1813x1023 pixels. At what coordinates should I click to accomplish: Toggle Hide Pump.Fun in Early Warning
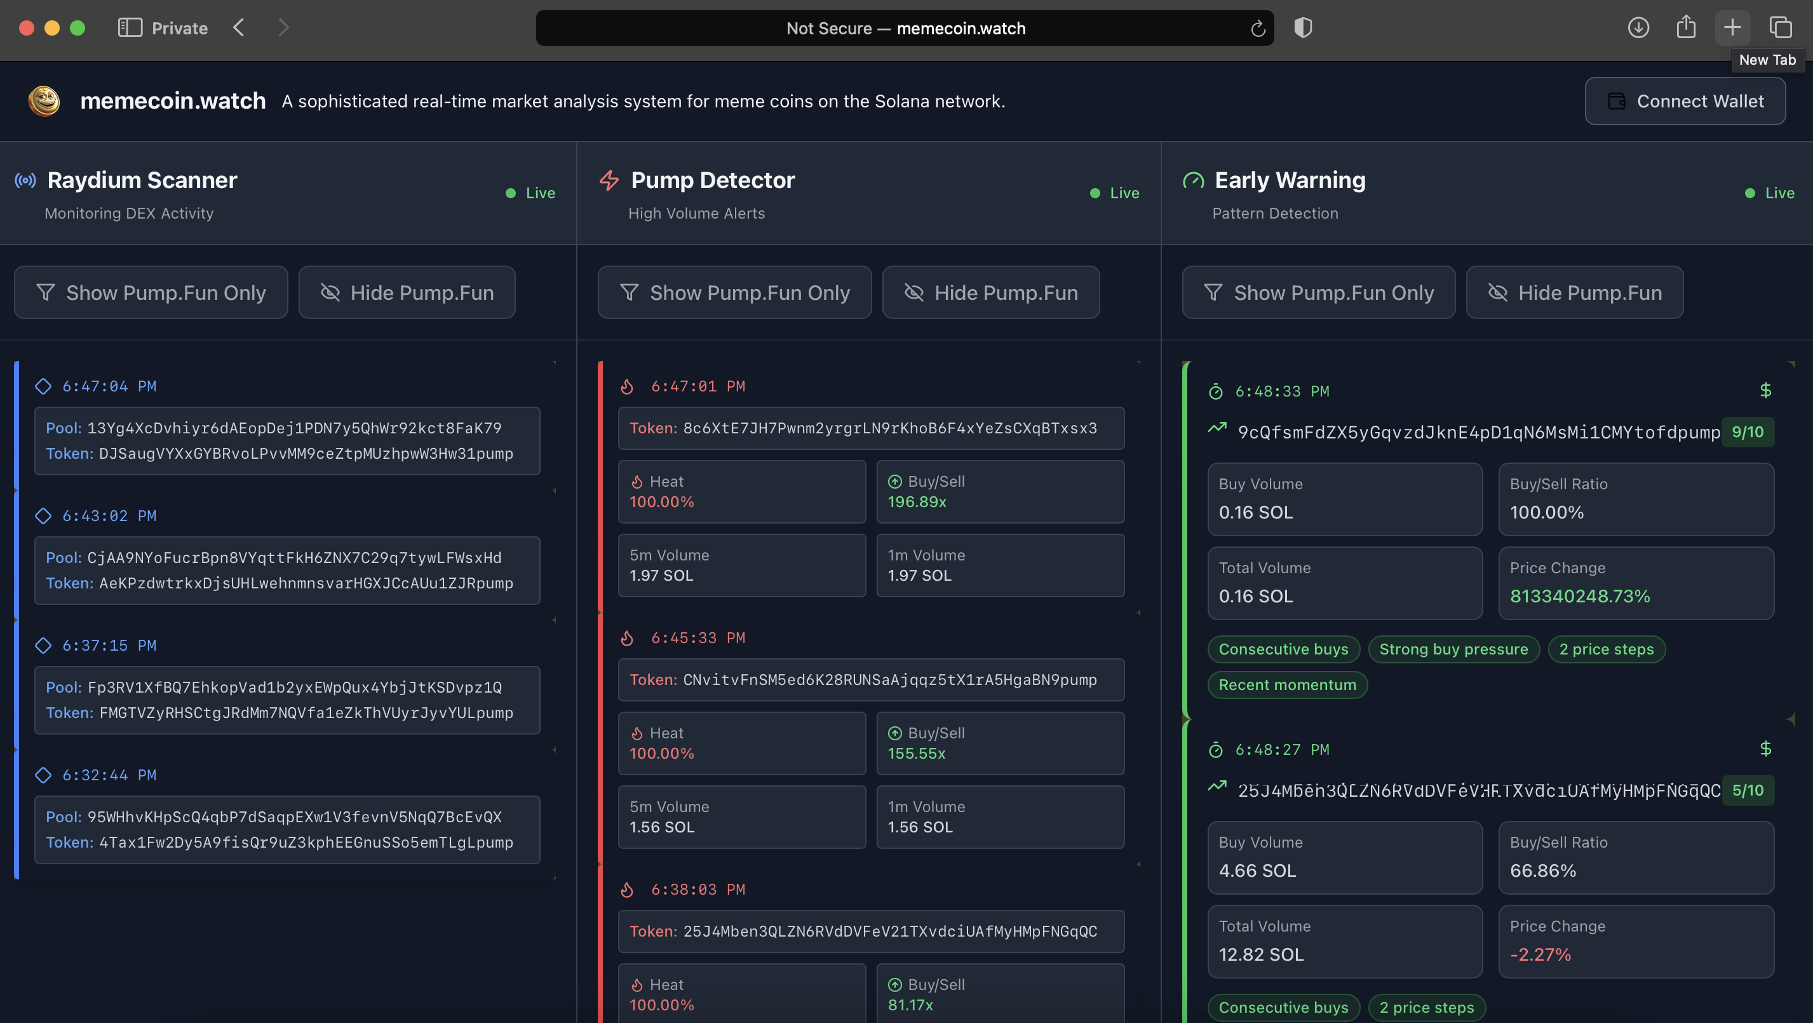click(1575, 292)
